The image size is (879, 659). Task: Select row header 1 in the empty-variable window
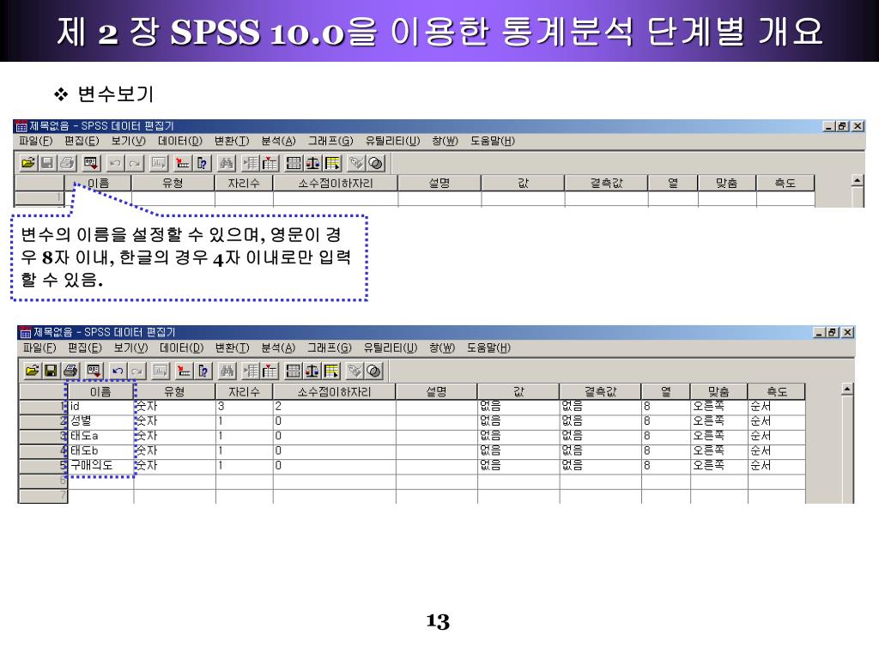click(39, 197)
